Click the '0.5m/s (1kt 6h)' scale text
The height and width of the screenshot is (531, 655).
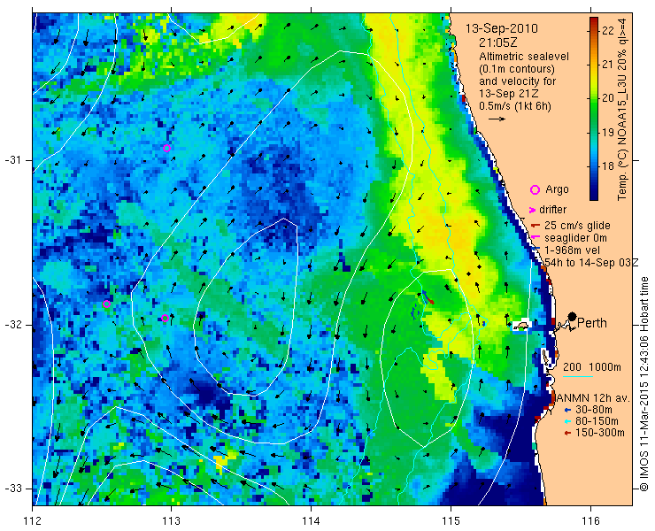[x=515, y=106]
